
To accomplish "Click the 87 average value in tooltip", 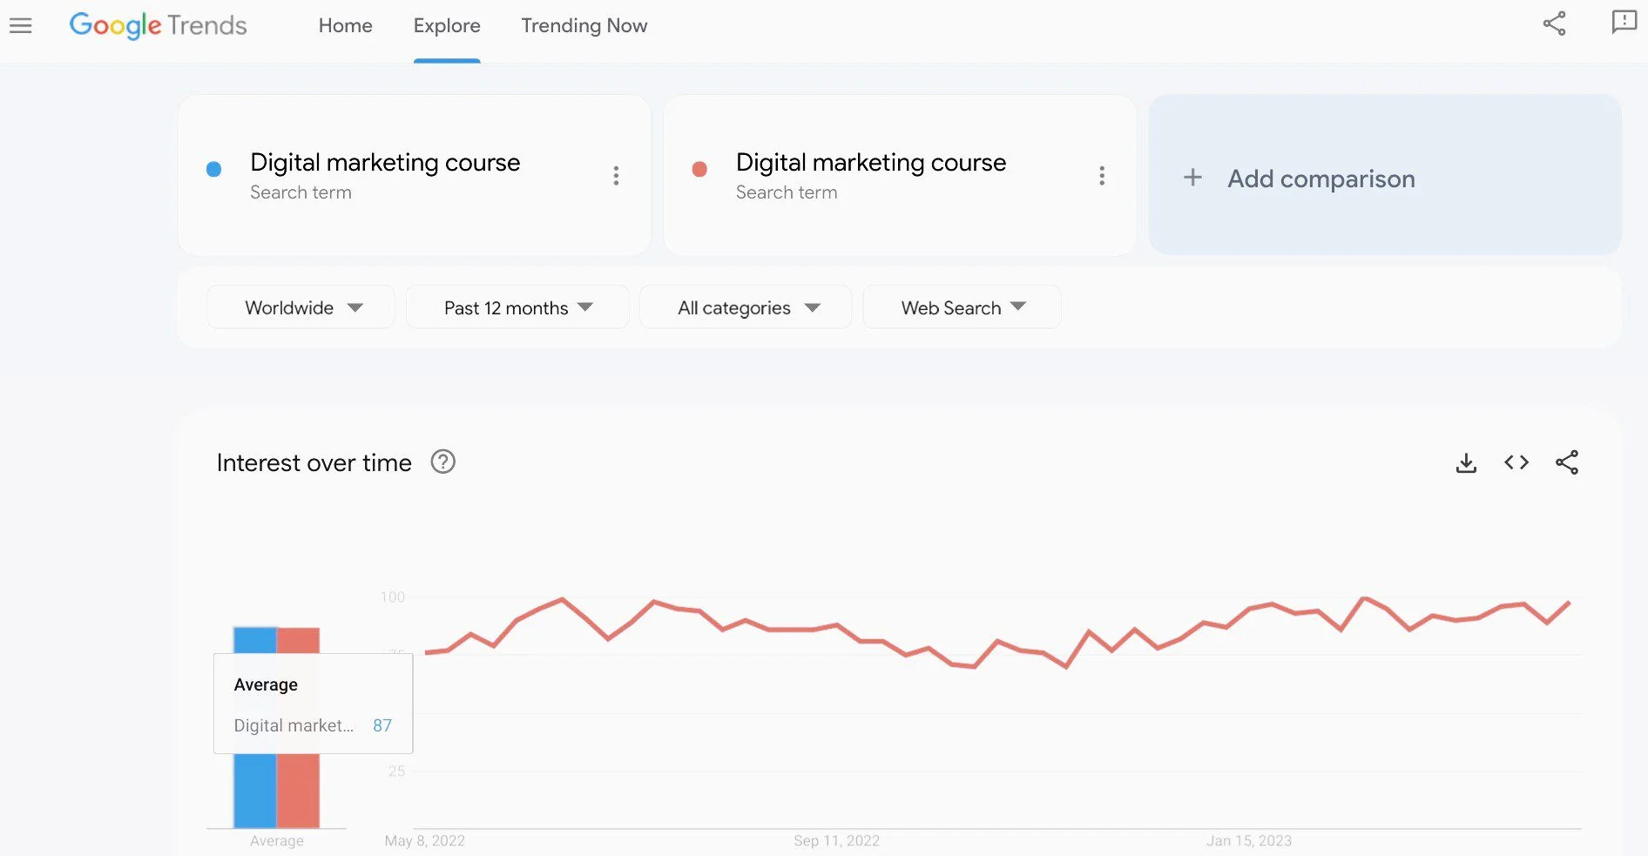I will [x=382, y=725].
